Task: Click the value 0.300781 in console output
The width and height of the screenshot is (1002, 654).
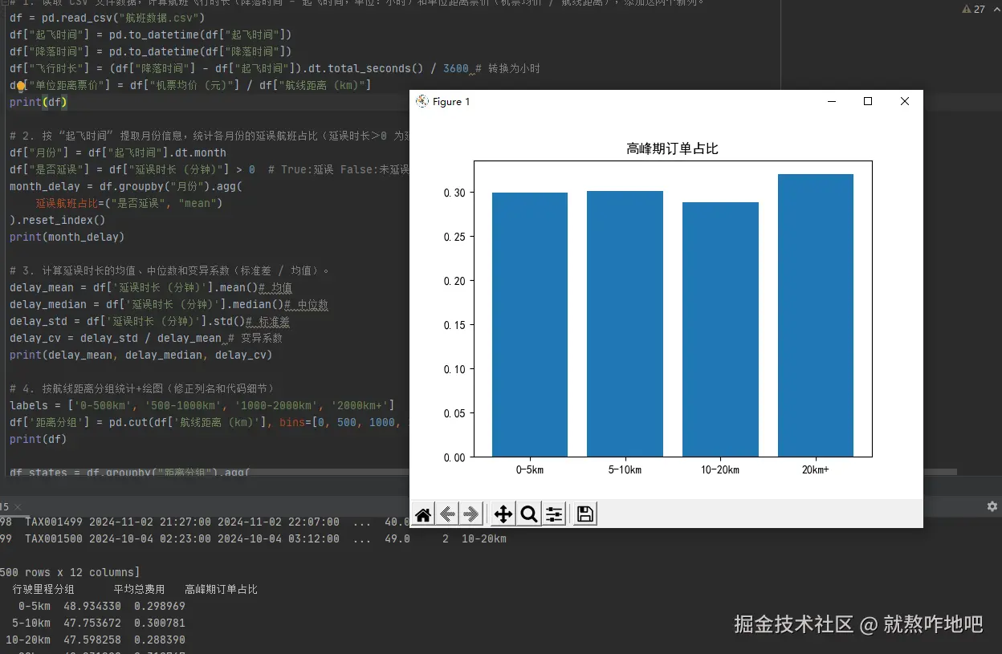Action: click(160, 624)
